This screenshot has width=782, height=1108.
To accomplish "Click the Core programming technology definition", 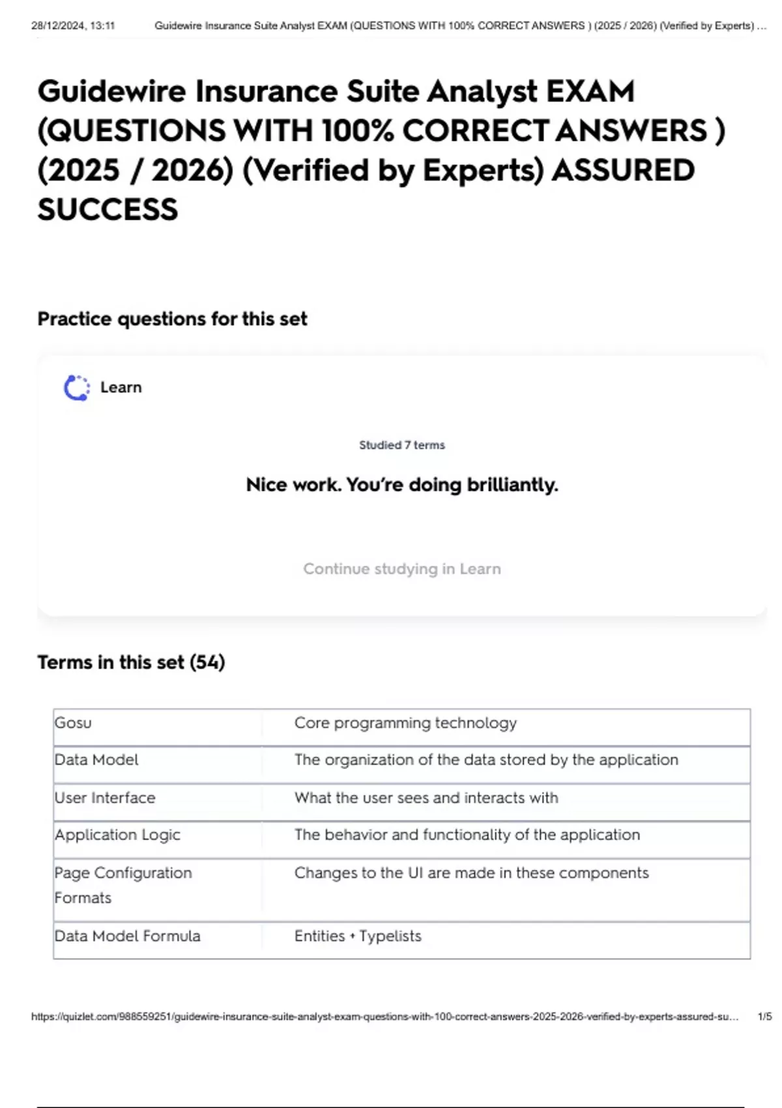I will pos(405,723).
